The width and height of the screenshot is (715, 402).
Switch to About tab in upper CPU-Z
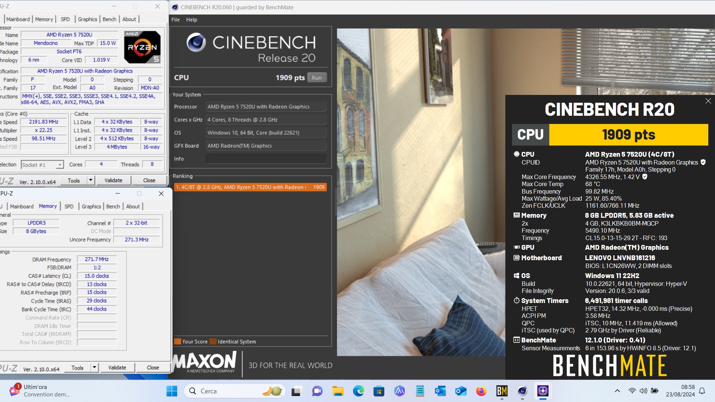(x=129, y=19)
